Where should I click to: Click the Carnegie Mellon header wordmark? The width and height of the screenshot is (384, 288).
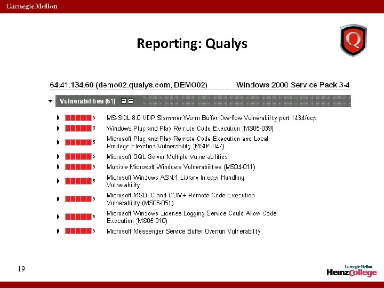[32, 6]
